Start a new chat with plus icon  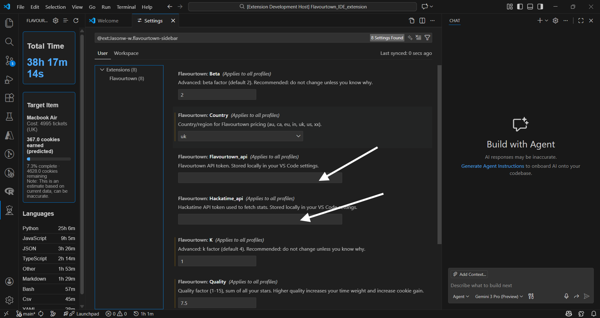click(540, 21)
